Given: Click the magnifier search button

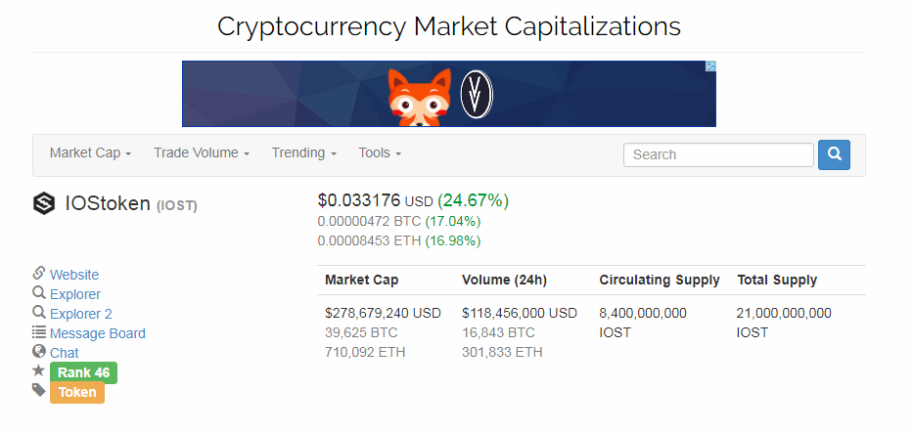Looking at the screenshot, I should (x=834, y=154).
